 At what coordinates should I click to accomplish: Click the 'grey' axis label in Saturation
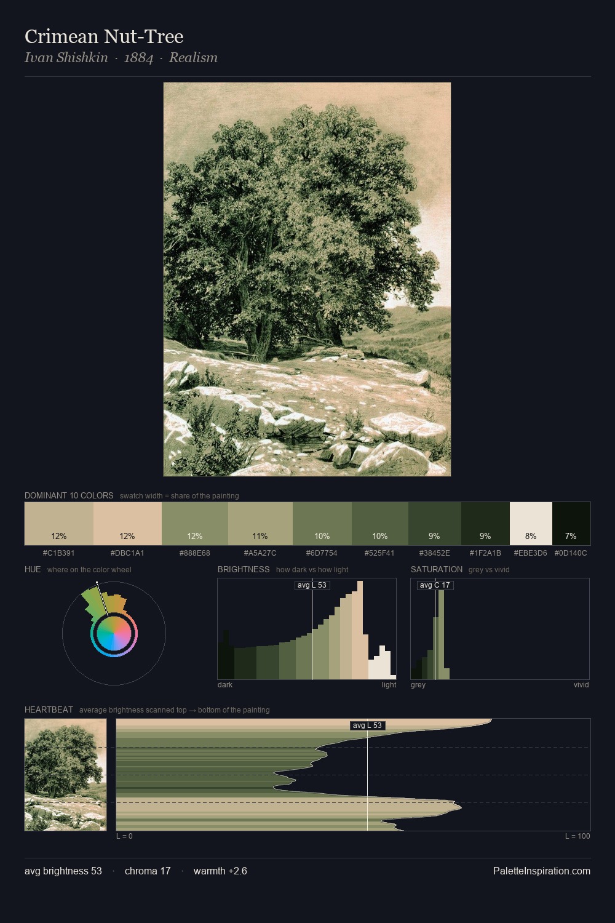(x=418, y=684)
